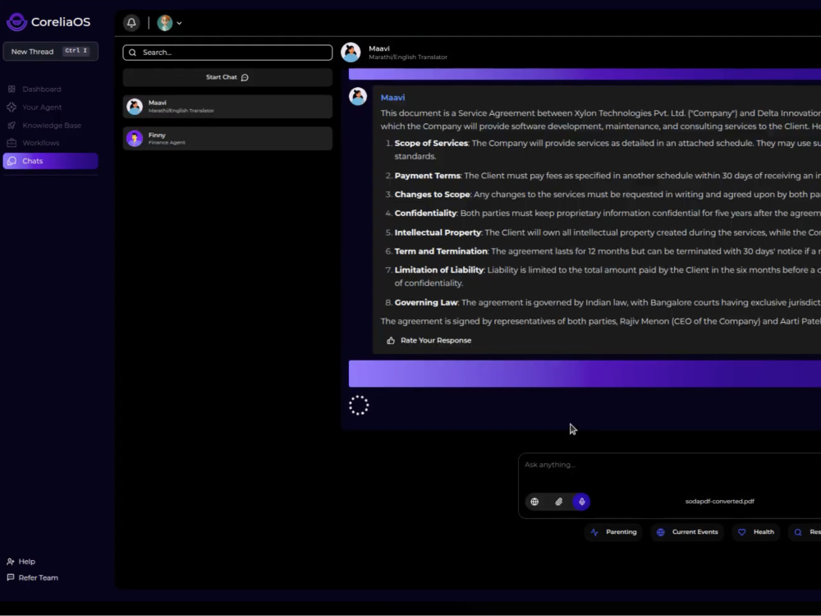Open the notifications bell
Image resolution: width=821 pixels, height=616 pixels.
click(131, 22)
